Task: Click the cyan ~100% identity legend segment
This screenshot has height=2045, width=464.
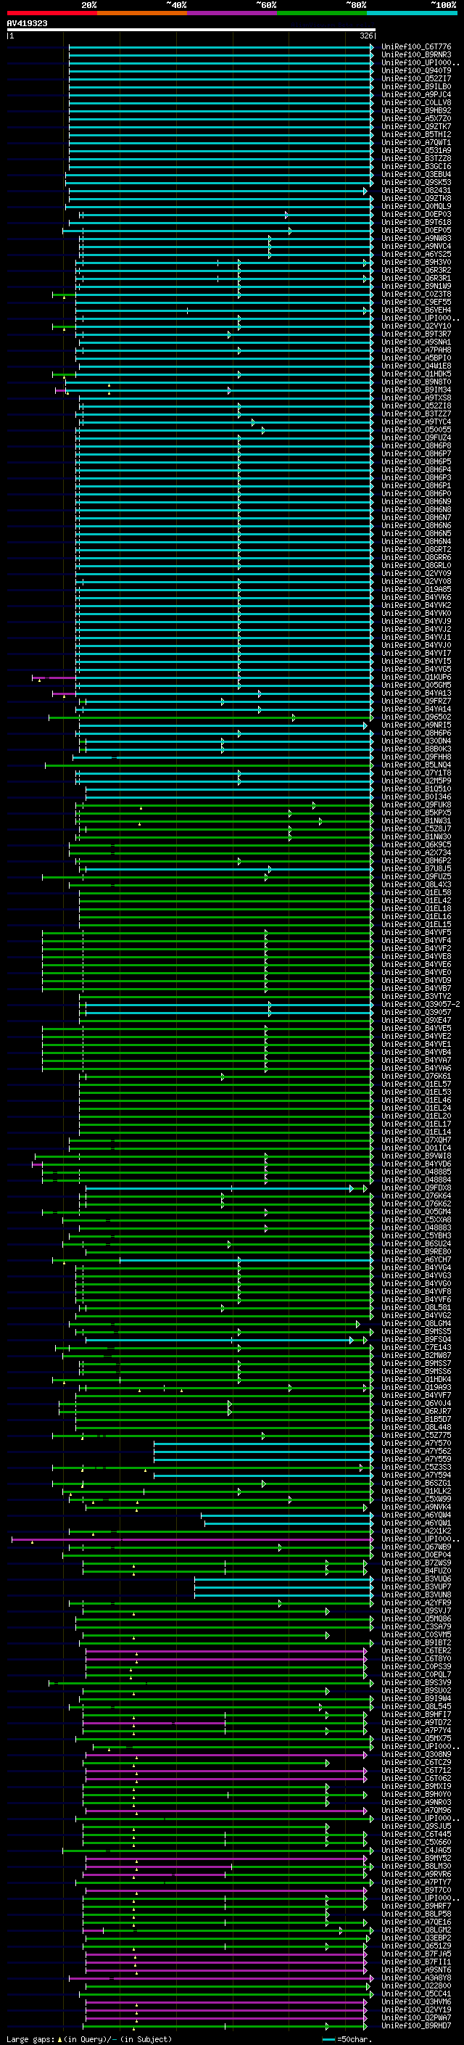Action: [x=412, y=13]
